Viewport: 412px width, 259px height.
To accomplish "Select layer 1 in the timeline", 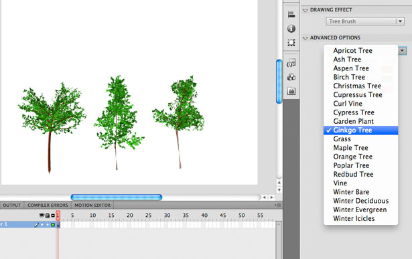I will point(16,225).
